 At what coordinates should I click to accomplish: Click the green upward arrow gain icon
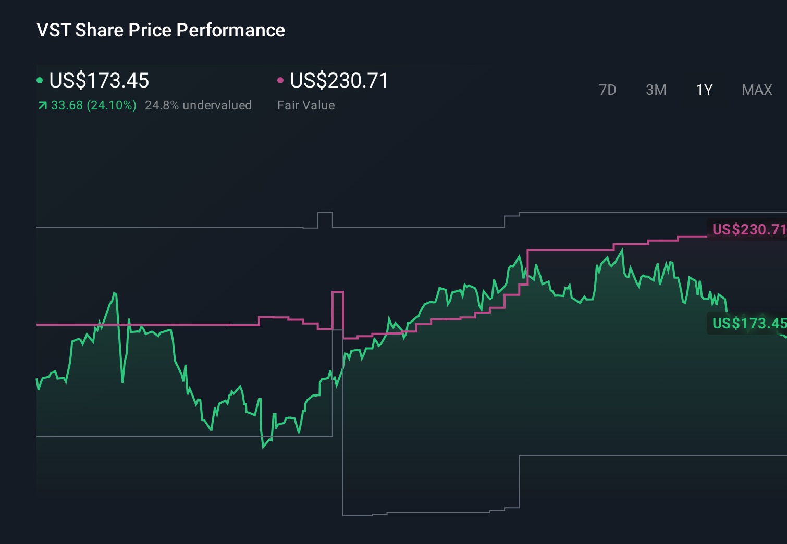(x=42, y=106)
